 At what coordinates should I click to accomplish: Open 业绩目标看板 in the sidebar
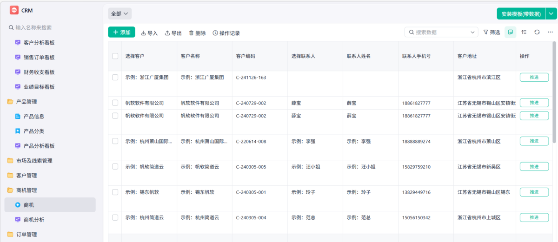click(x=39, y=87)
